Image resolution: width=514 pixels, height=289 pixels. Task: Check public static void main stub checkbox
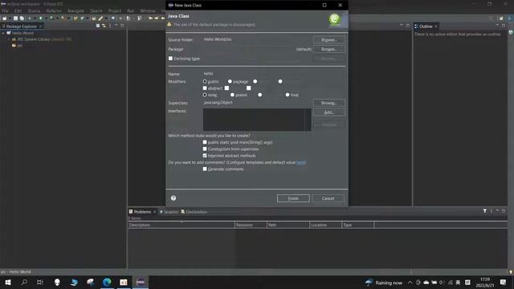point(205,142)
